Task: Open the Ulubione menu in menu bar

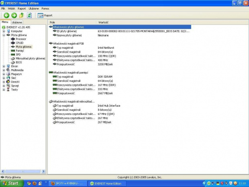Action: click(x=34, y=8)
